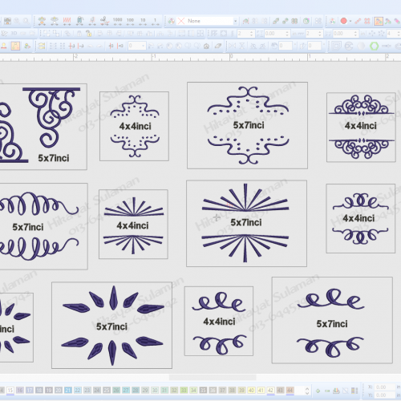Select the 4x4inci ornate swirl split frame
This screenshot has height=401, width=401.
pyautogui.click(x=361, y=128)
